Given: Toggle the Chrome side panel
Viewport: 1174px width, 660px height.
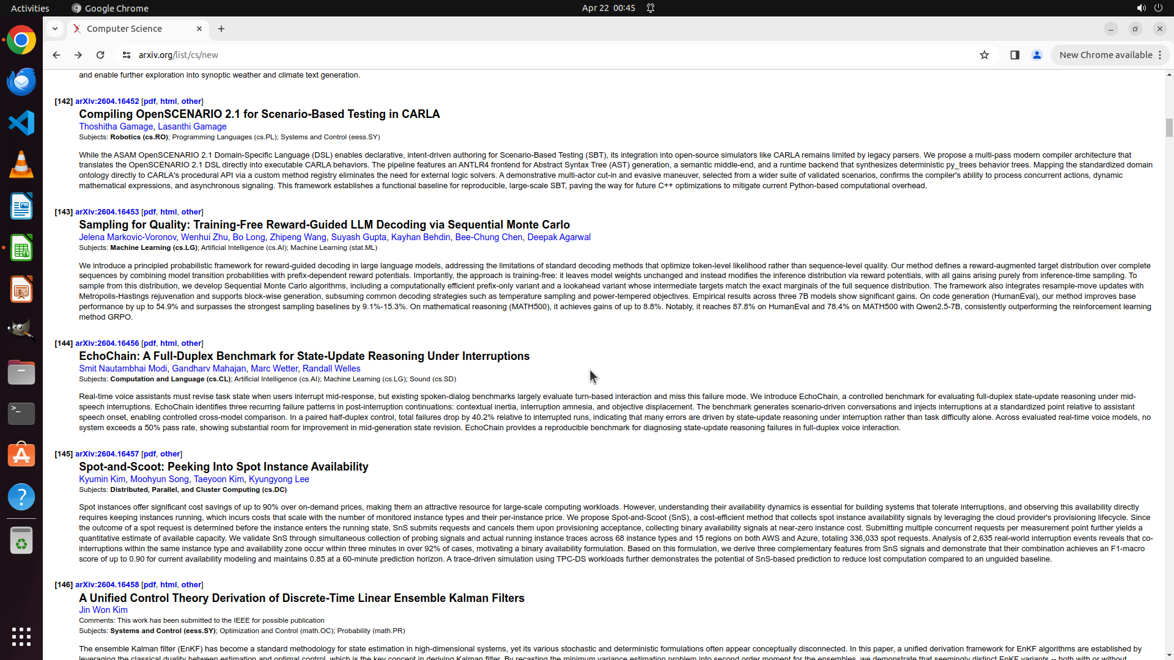Looking at the screenshot, I should pyautogui.click(x=1015, y=55).
